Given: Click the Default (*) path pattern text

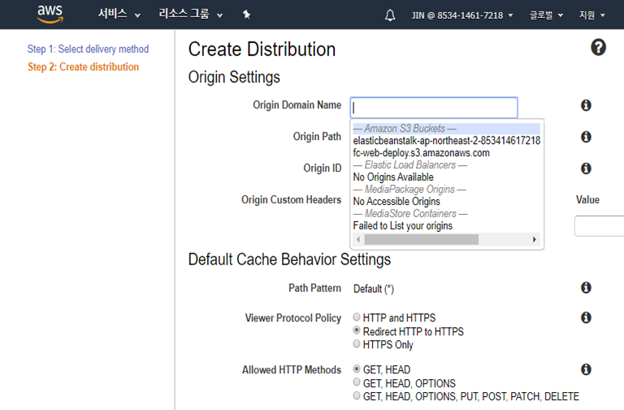Looking at the screenshot, I should click(374, 289).
